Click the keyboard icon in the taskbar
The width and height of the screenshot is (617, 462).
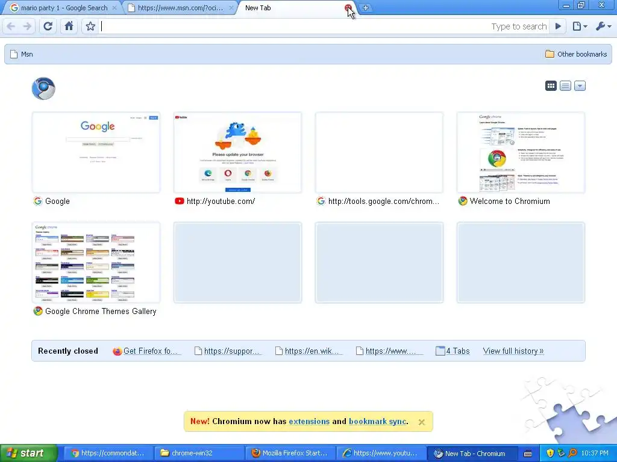(x=528, y=454)
